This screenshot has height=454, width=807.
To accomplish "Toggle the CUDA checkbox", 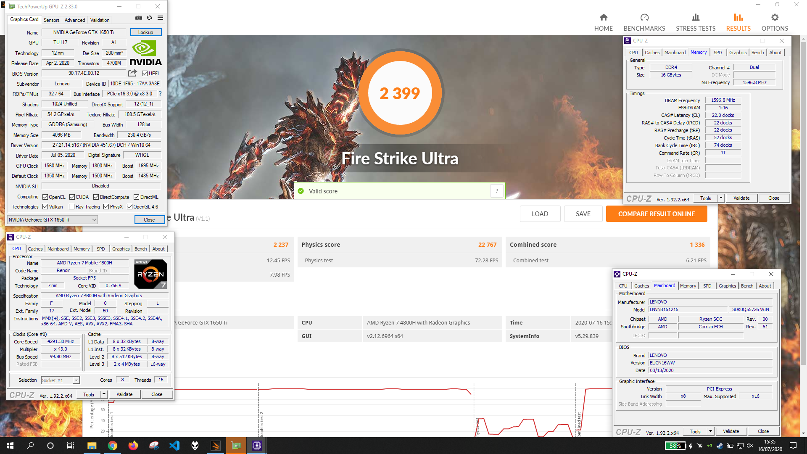I will pyautogui.click(x=72, y=197).
